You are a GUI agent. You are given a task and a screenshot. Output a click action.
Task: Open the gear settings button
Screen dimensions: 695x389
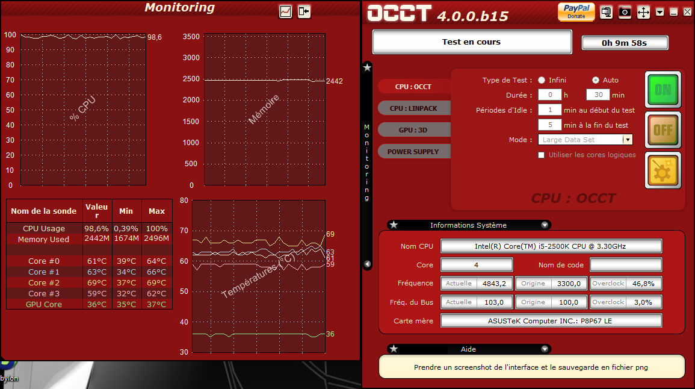(x=663, y=170)
